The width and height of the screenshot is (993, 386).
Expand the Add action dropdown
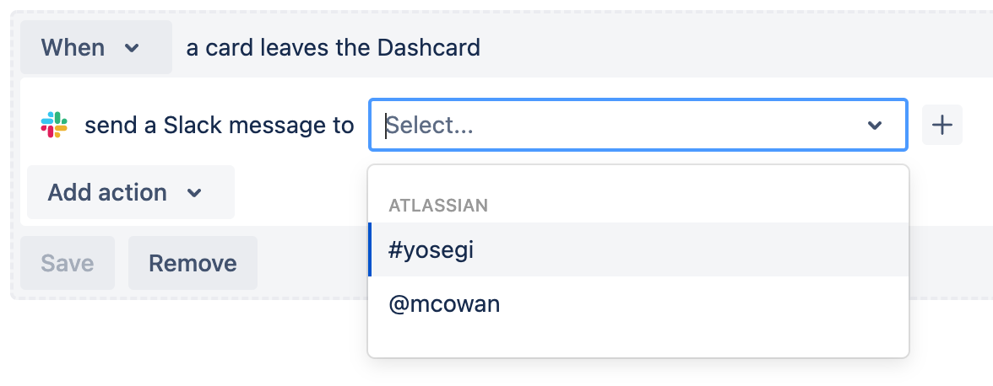point(130,193)
